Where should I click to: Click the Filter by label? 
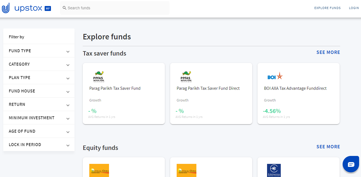point(16,37)
